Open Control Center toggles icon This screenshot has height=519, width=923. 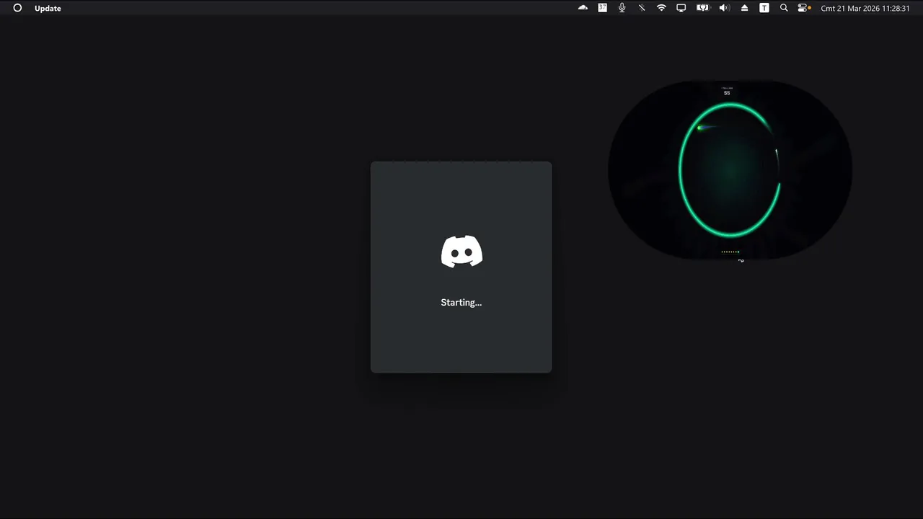pyautogui.click(x=804, y=8)
